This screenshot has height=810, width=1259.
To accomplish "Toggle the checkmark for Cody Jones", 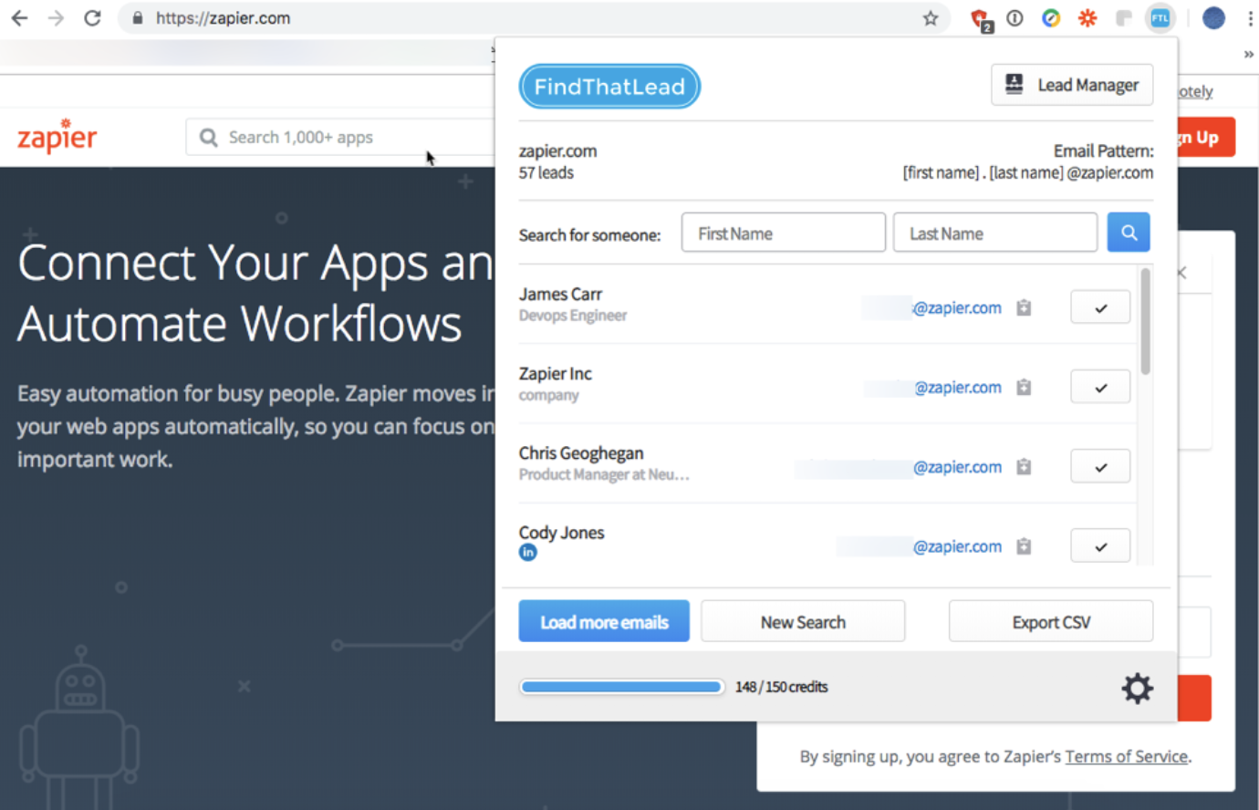I will (1100, 546).
